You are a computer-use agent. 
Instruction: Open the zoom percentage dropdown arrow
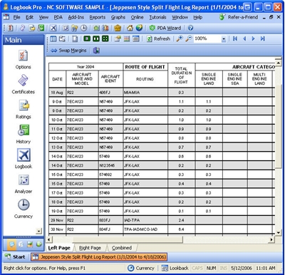[224, 39]
